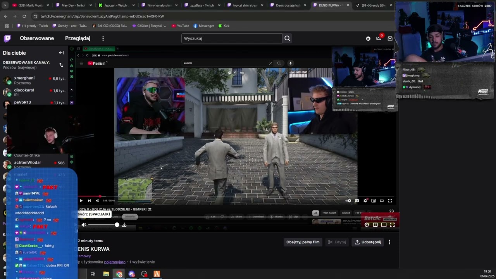
Task: Open OBS Studio from taskbar
Action: pos(144,274)
